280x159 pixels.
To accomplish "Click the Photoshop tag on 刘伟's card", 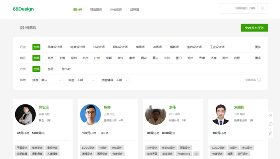I will pyautogui.click(x=184, y=154).
